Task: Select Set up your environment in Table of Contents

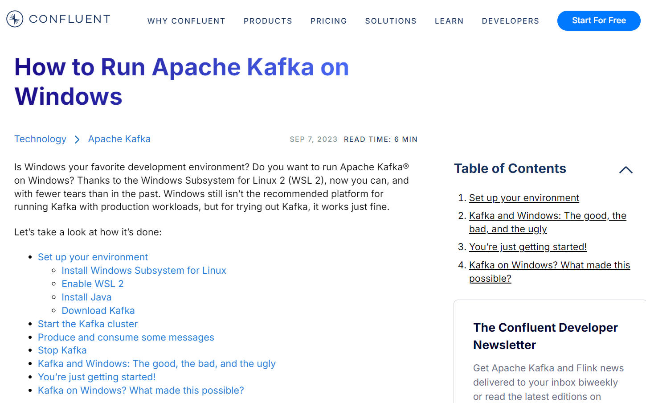Action: click(x=524, y=198)
